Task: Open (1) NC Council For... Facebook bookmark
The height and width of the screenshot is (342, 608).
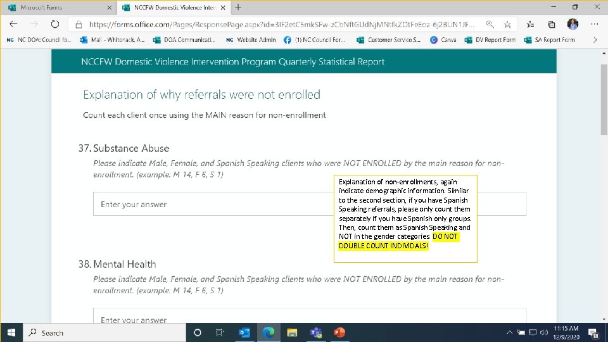Action: click(x=315, y=39)
